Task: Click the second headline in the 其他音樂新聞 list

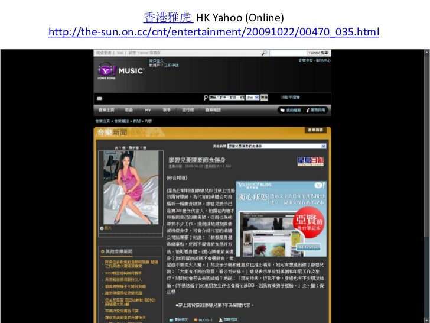Action: [123, 273]
